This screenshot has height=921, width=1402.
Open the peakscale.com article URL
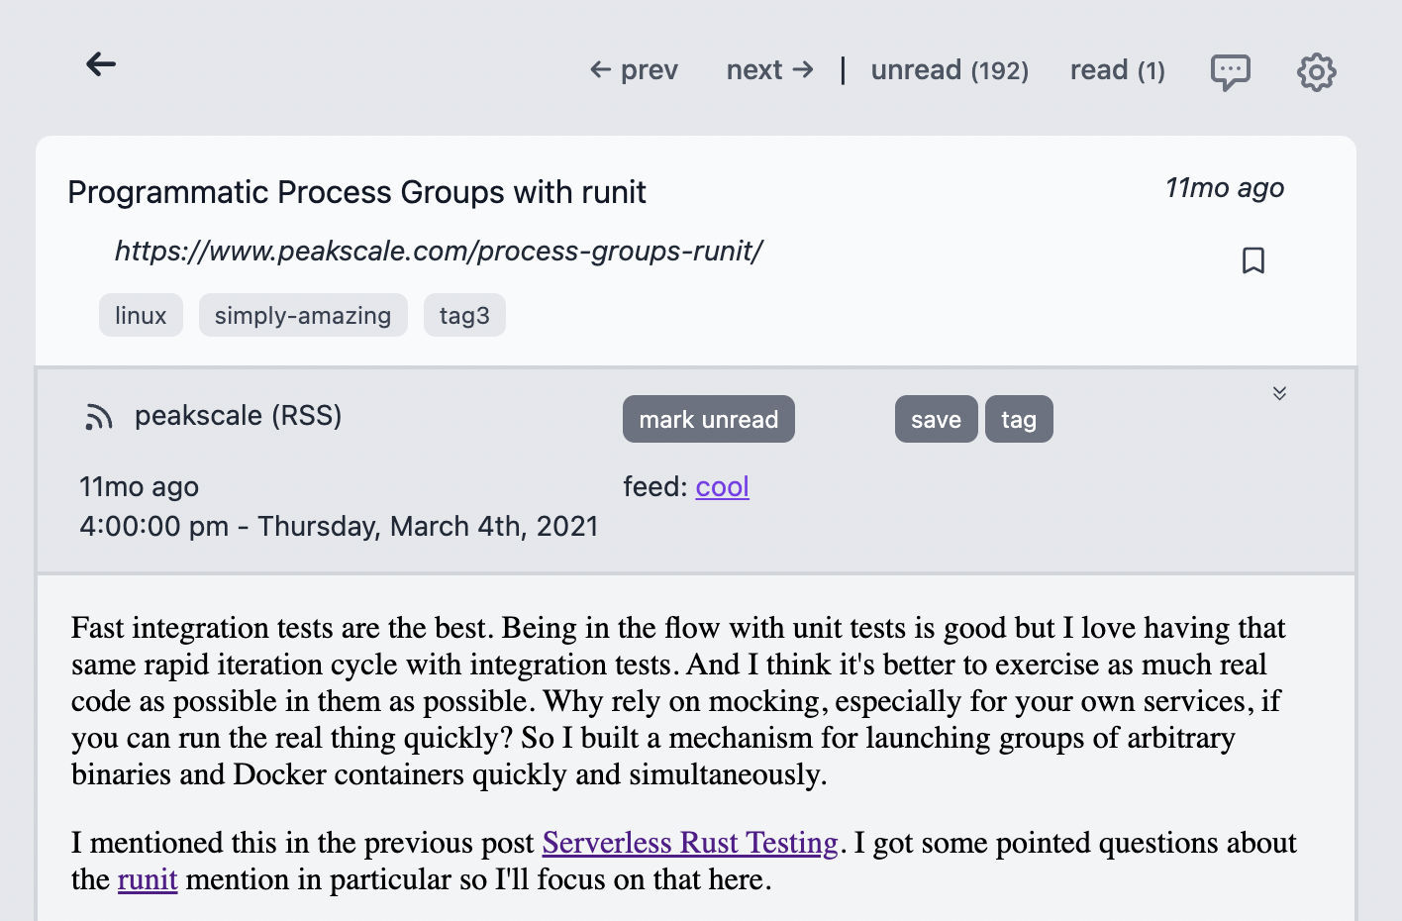point(439,251)
